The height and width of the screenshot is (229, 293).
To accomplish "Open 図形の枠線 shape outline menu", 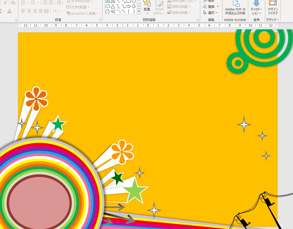I will [179, 7].
